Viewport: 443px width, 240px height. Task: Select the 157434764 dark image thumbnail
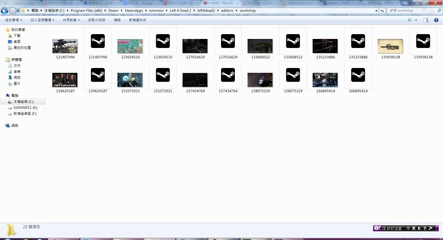tap(195, 80)
